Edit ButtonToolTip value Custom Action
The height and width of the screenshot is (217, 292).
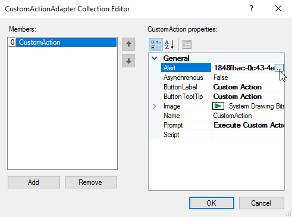[248, 97]
